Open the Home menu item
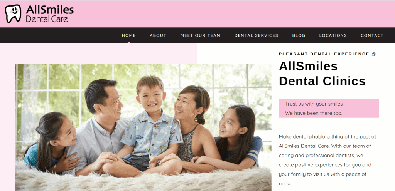This screenshot has height=191, width=395. (x=129, y=35)
